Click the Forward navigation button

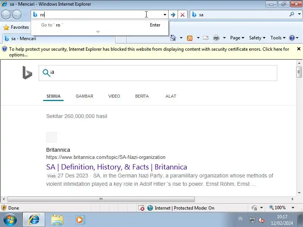pyautogui.click(x=17, y=14)
